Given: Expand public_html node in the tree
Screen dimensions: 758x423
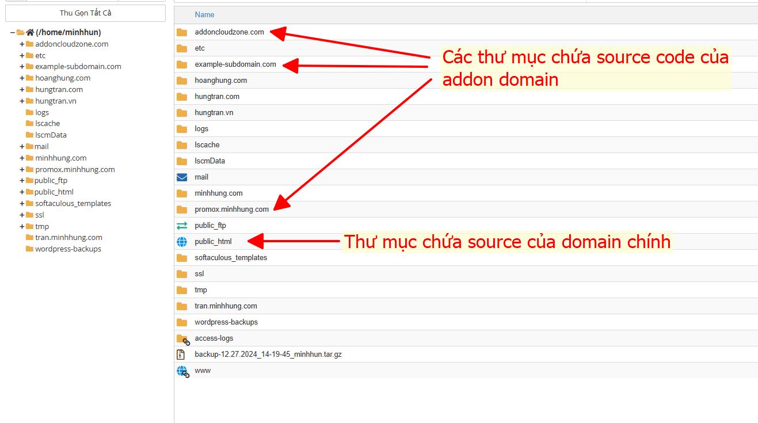Looking at the screenshot, I should pos(22,192).
